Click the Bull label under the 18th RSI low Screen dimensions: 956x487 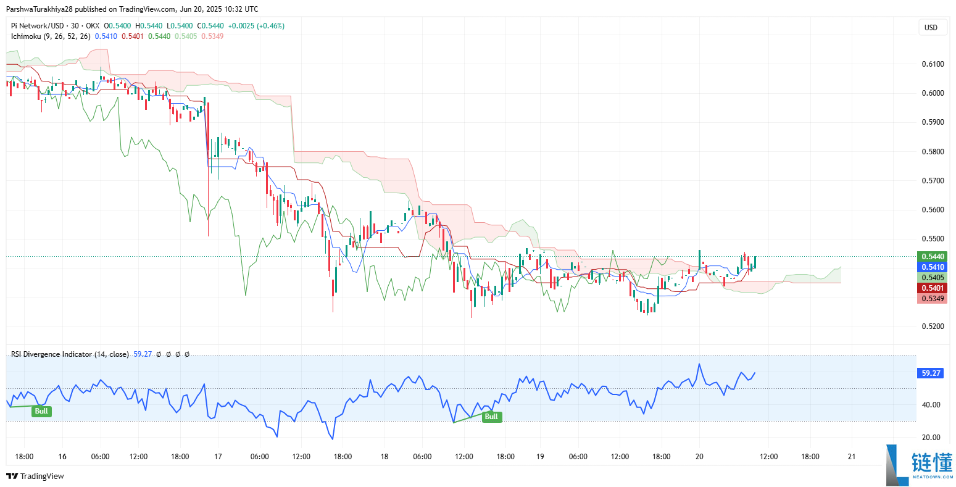(x=491, y=417)
